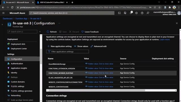The image size is (181, 102).
Task: Reveal hidden value of FUNCTIONS_WORKER_RUNTIME
Action: [x=99, y=73]
